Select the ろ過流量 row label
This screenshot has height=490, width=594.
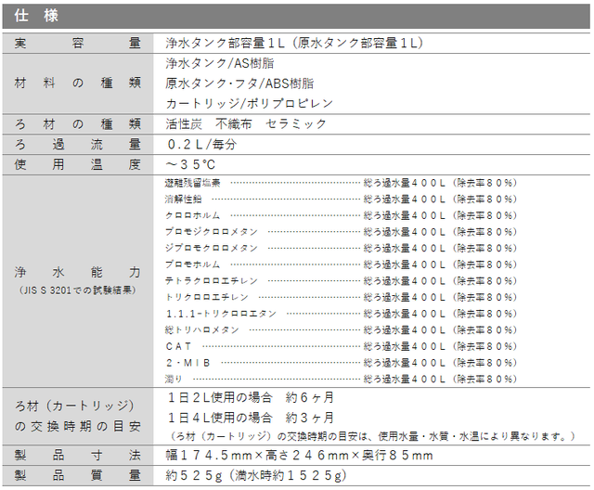coord(78,144)
